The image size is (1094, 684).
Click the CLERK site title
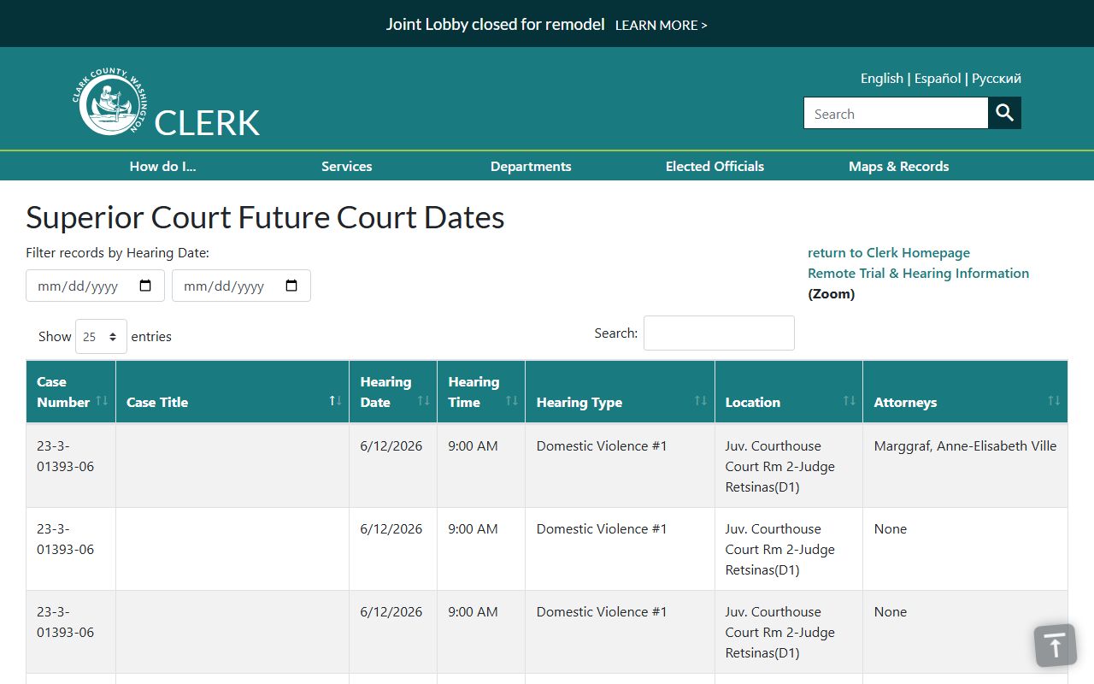point(207,123)
